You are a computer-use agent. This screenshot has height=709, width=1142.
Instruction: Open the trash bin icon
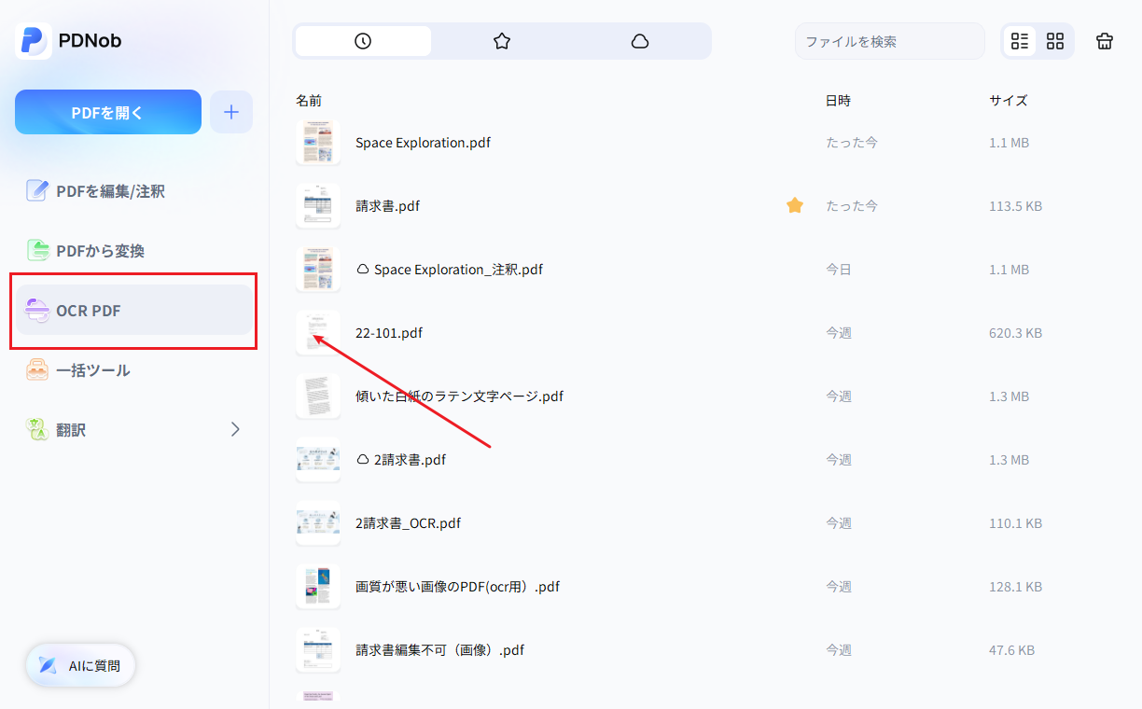point(1105,41)
